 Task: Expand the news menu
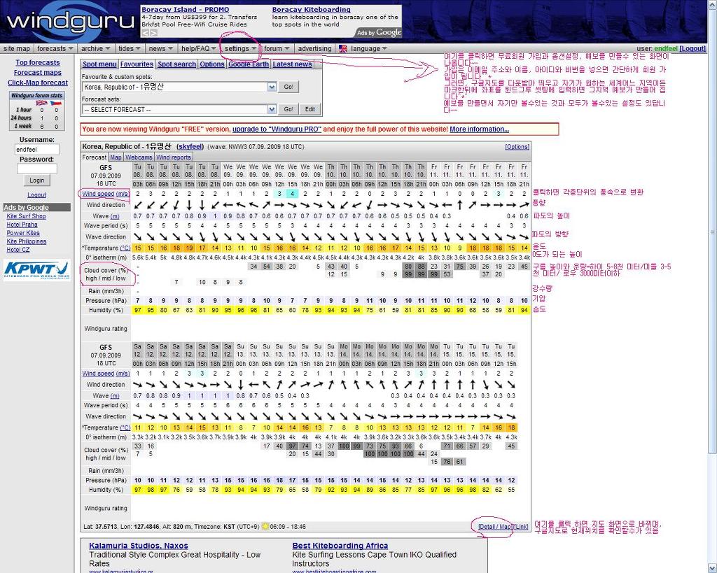tap(160, 48)
